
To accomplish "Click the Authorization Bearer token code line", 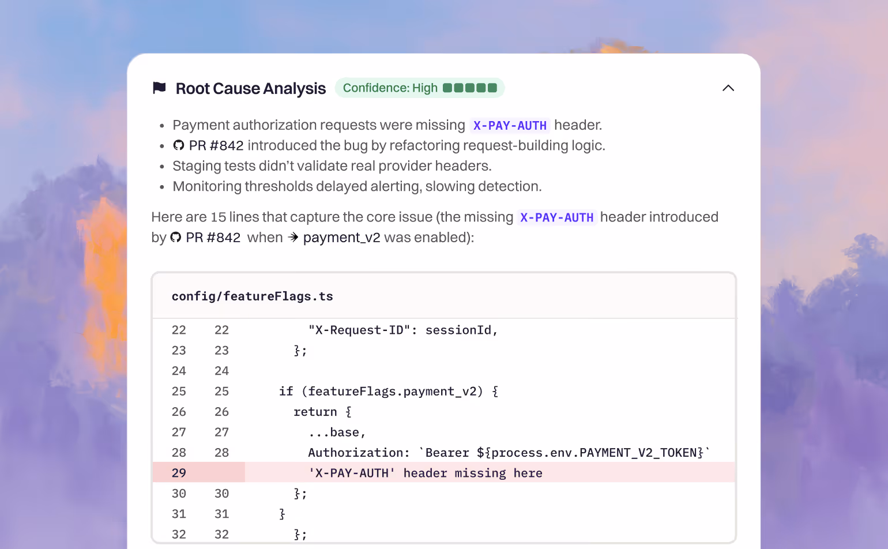I will [509, 453].
